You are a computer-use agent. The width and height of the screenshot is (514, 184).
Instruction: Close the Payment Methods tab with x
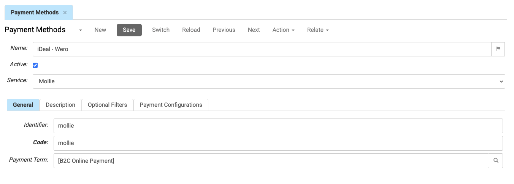pos(65,12)
